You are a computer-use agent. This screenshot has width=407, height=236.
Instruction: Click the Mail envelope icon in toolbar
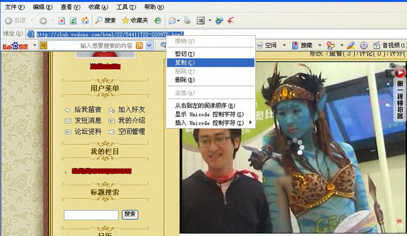(x=173, y=20)
